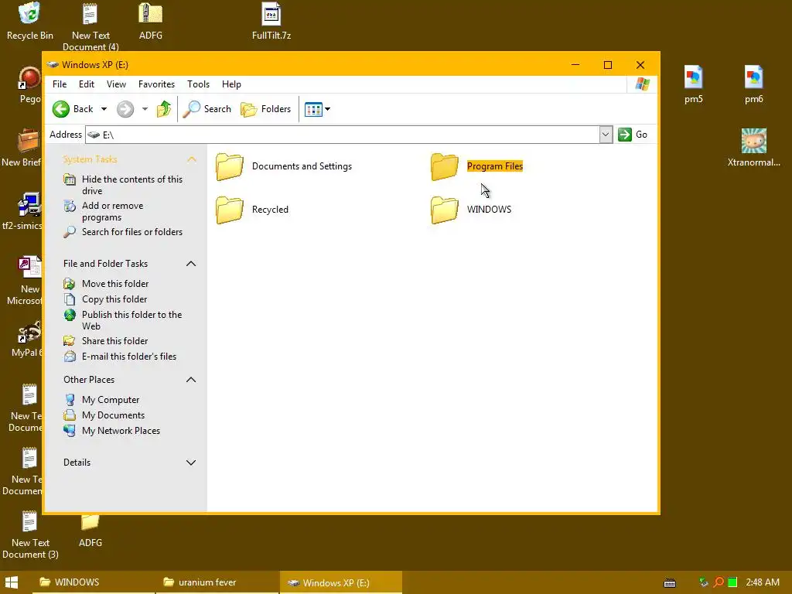The width and height of the screenshot is (792, 594).
Task: Open My Network Places link
Action: 121,431
